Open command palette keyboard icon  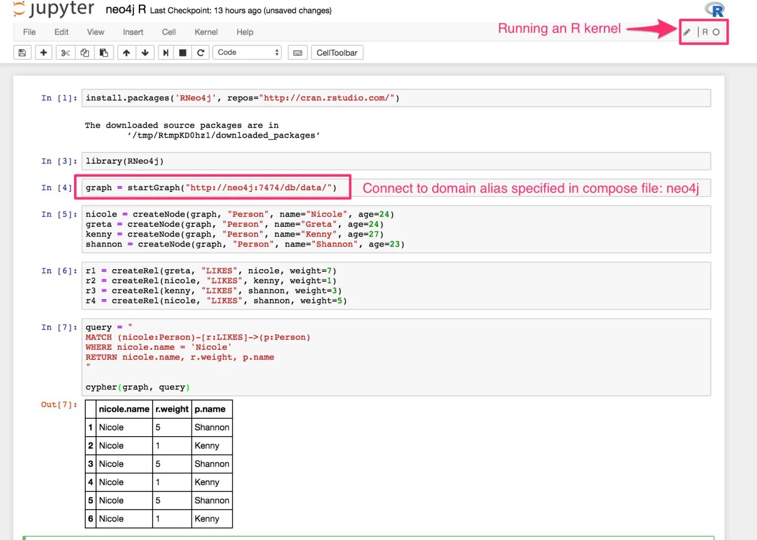click(298, 52)
